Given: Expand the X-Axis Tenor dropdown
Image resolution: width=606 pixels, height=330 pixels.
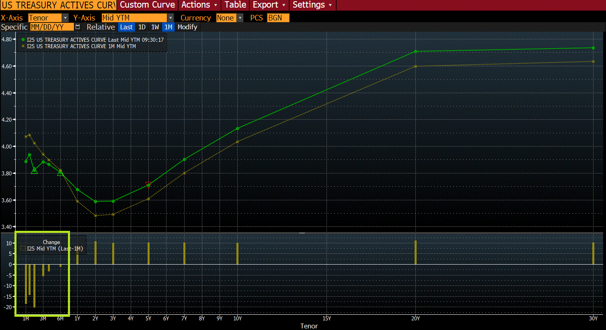Looking at the screenshot, I should 65,18.
